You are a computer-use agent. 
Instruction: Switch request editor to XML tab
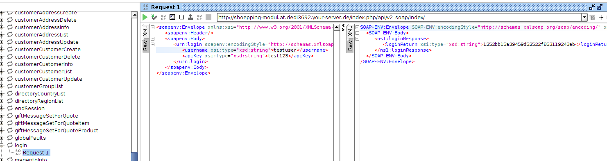145,31
